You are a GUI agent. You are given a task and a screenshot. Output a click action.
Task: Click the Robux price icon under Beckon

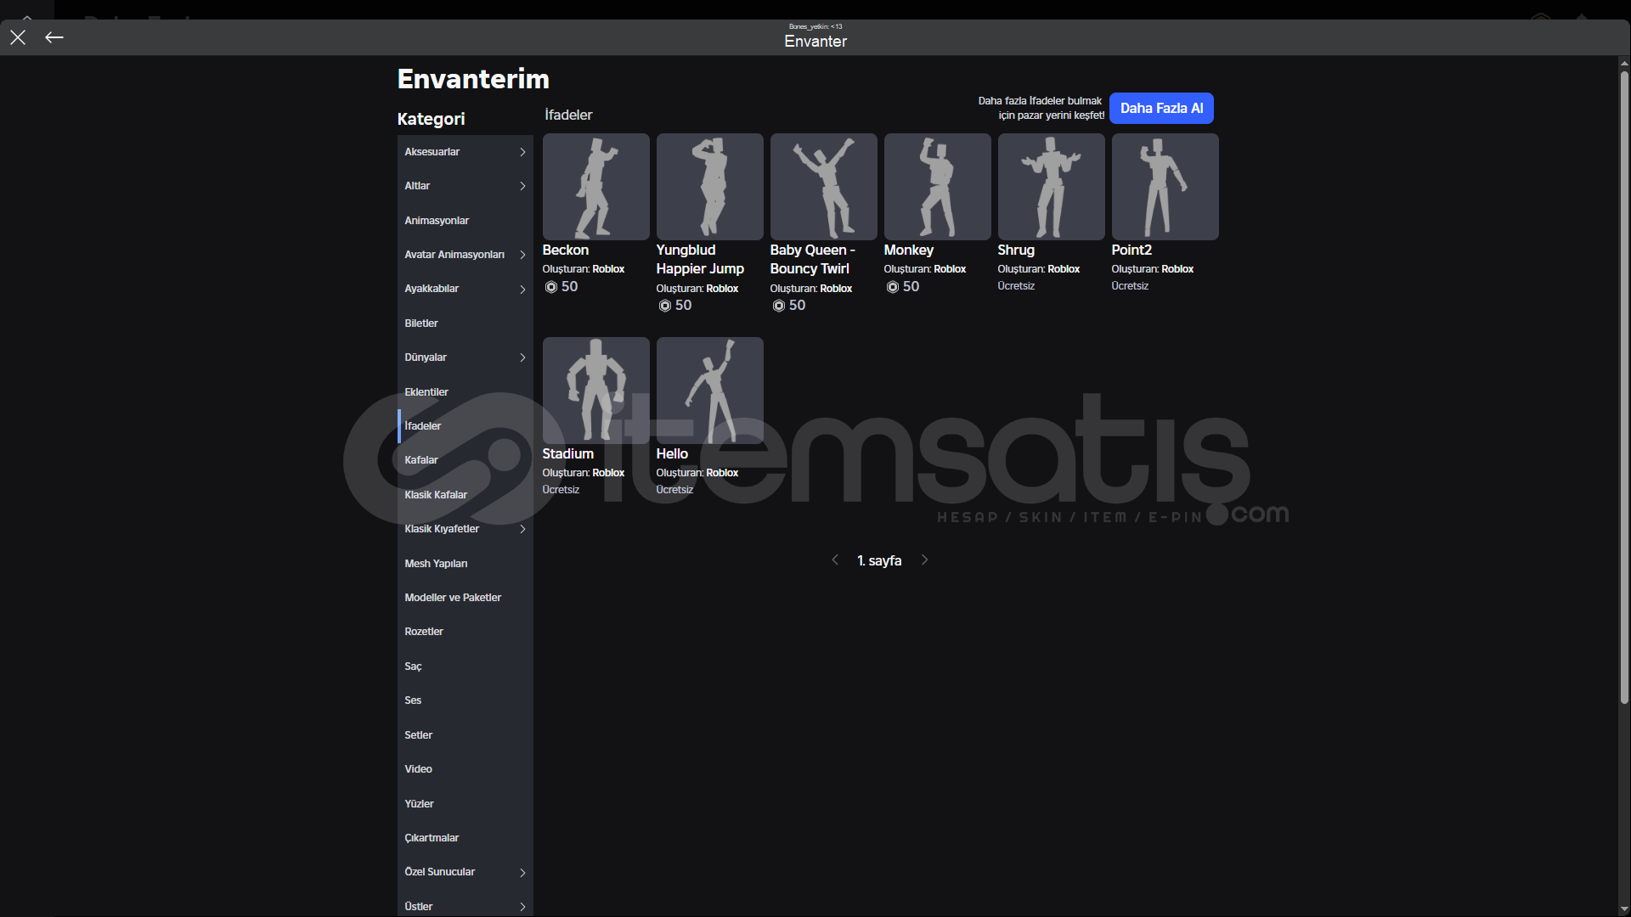tap(551, 288)
